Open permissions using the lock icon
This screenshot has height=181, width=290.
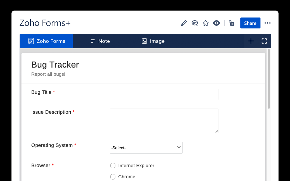tap(231, 23)
